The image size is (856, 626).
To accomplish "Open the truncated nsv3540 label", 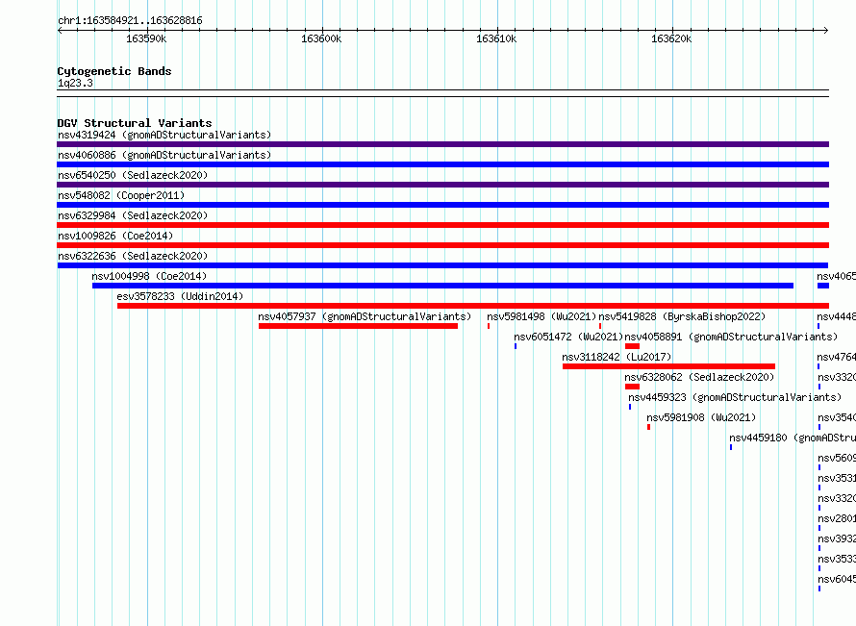I will coord(837,417).
